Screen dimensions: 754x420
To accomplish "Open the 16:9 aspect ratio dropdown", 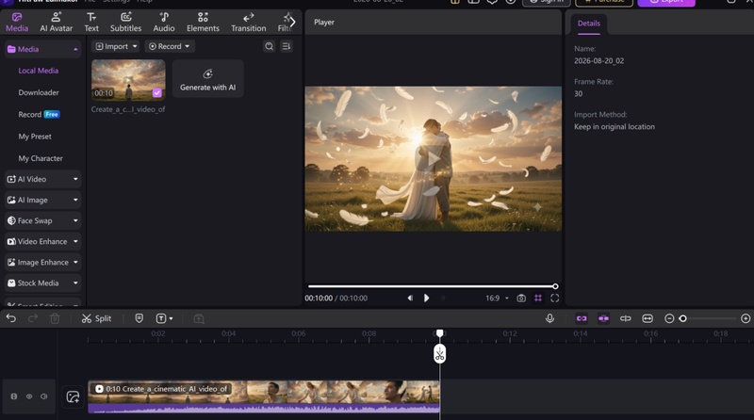I will [x=497, y=298].
